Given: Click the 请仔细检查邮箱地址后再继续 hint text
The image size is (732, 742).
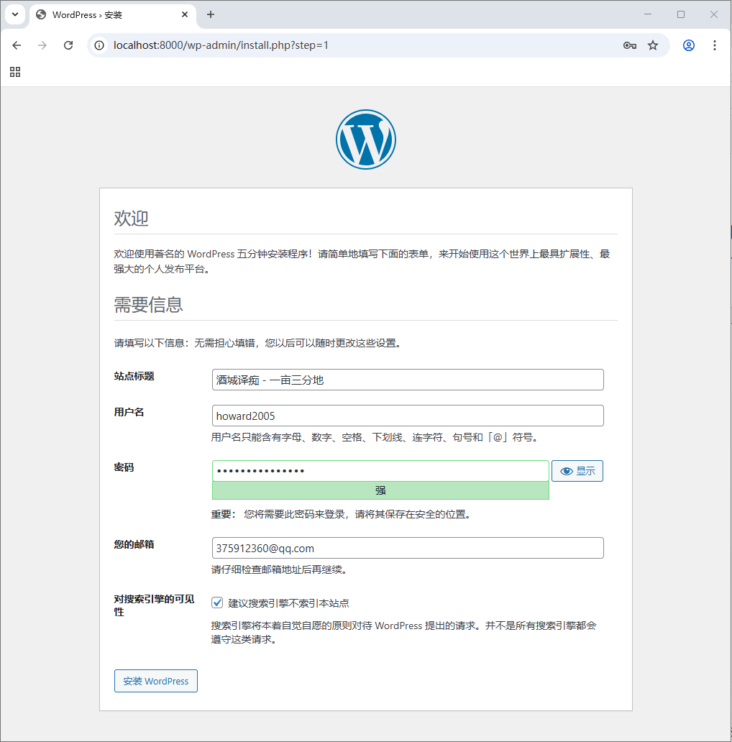Looking at the screenshot, I should (x=280, y=569).
